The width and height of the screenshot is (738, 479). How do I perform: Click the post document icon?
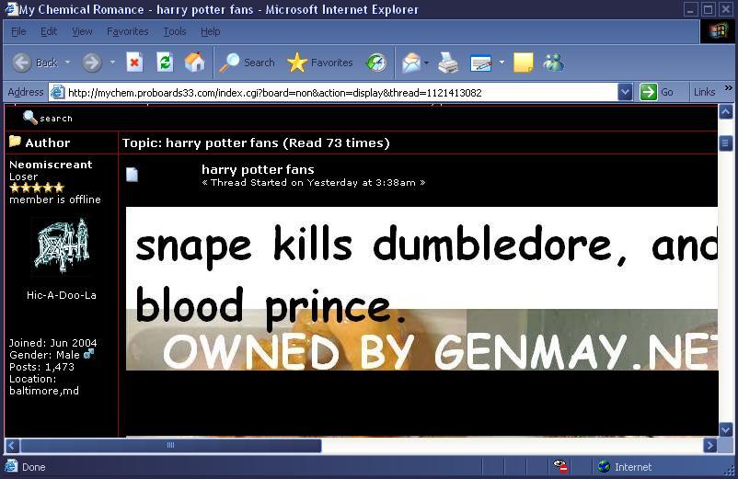[133, 175]
